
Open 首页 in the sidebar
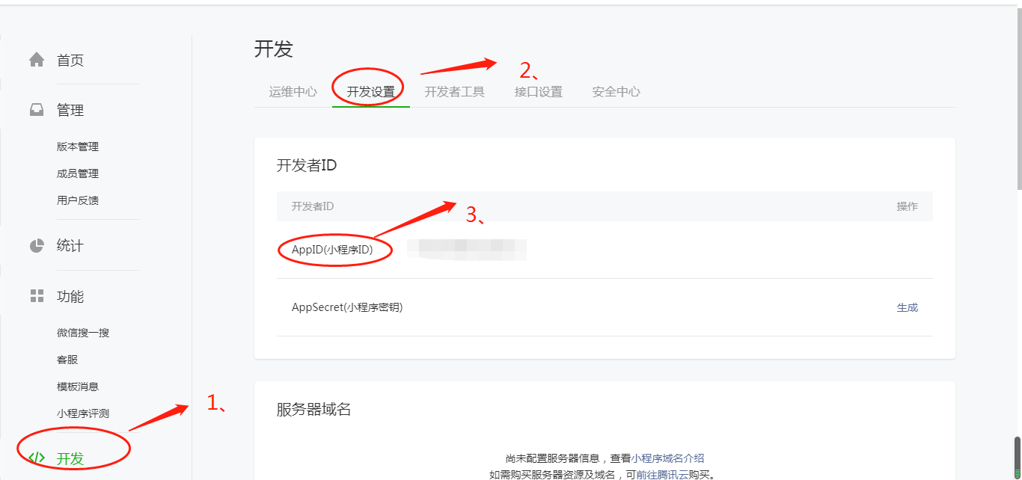tap(70, 61)
